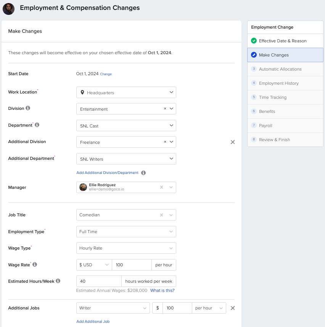Click the additional job wage amount field
325x327 pixels.
[x=177, y=308]
